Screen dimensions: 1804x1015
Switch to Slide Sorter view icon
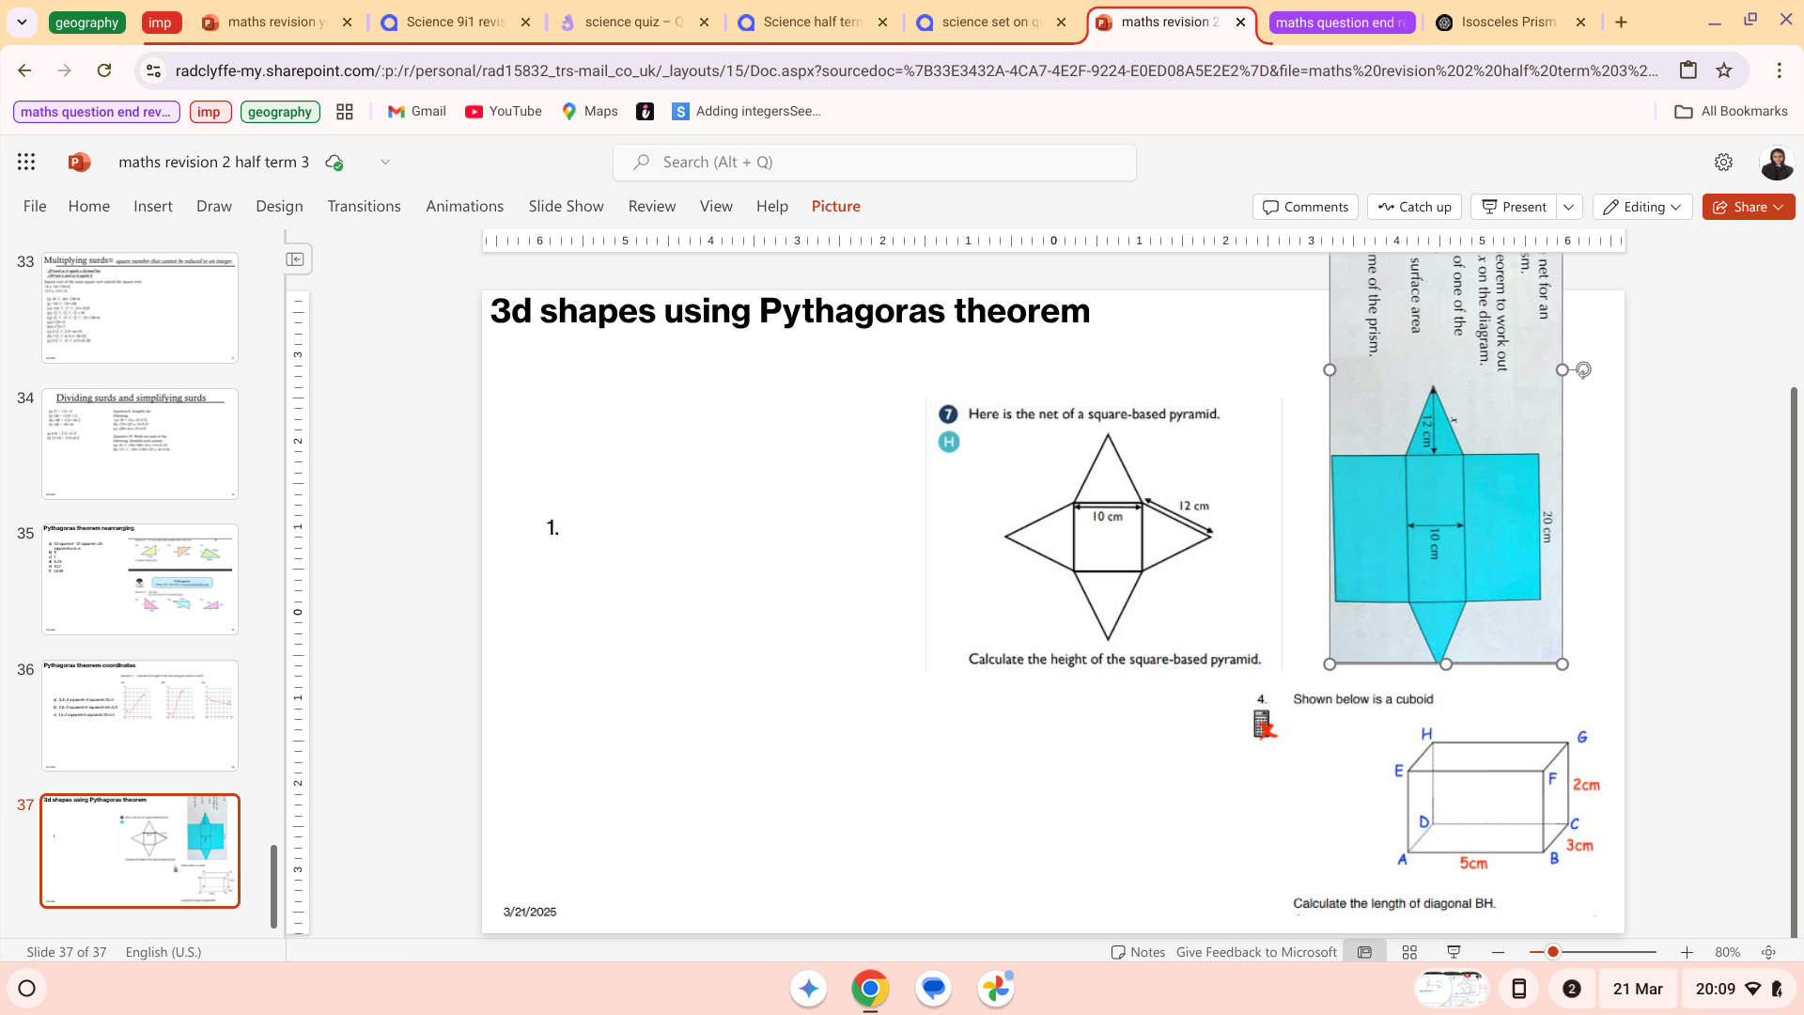[1409, 951]
